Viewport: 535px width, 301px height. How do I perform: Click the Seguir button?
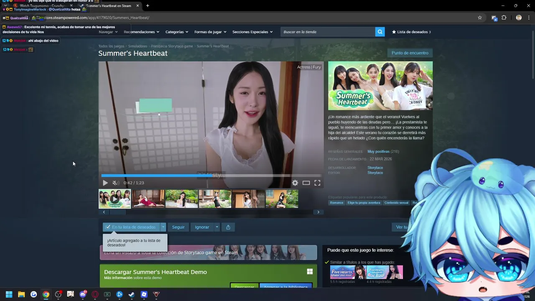coord(178,227)
